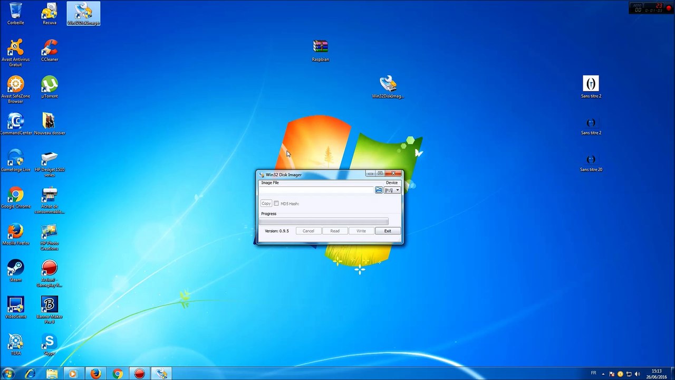The width and height of the screenshot is (675, 380).
Task: Open the Windows Start menu orb
Action: tap(8, 374)
